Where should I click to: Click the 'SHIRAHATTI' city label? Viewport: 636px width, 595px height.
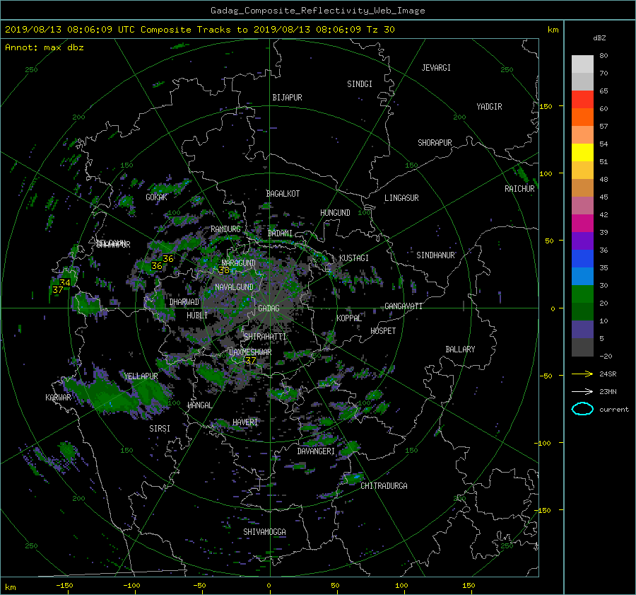coord(265,337)
